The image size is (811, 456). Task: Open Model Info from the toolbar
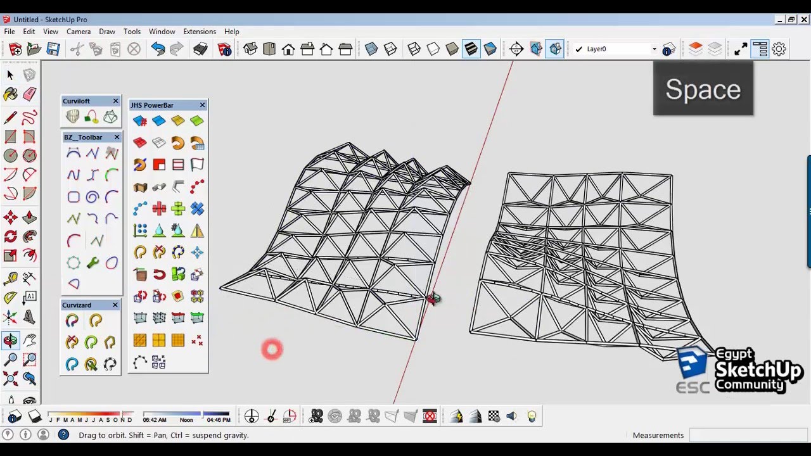224,49
